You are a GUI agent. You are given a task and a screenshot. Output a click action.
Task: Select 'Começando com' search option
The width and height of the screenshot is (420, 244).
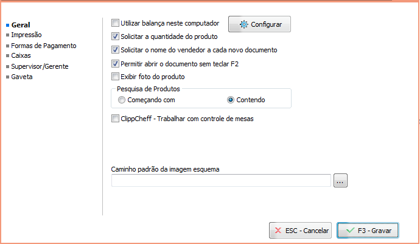[122, 100]
